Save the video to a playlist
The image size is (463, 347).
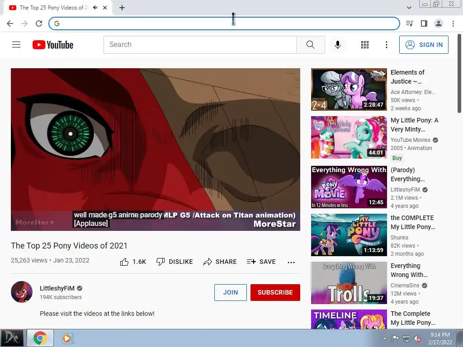click(261, 262)
